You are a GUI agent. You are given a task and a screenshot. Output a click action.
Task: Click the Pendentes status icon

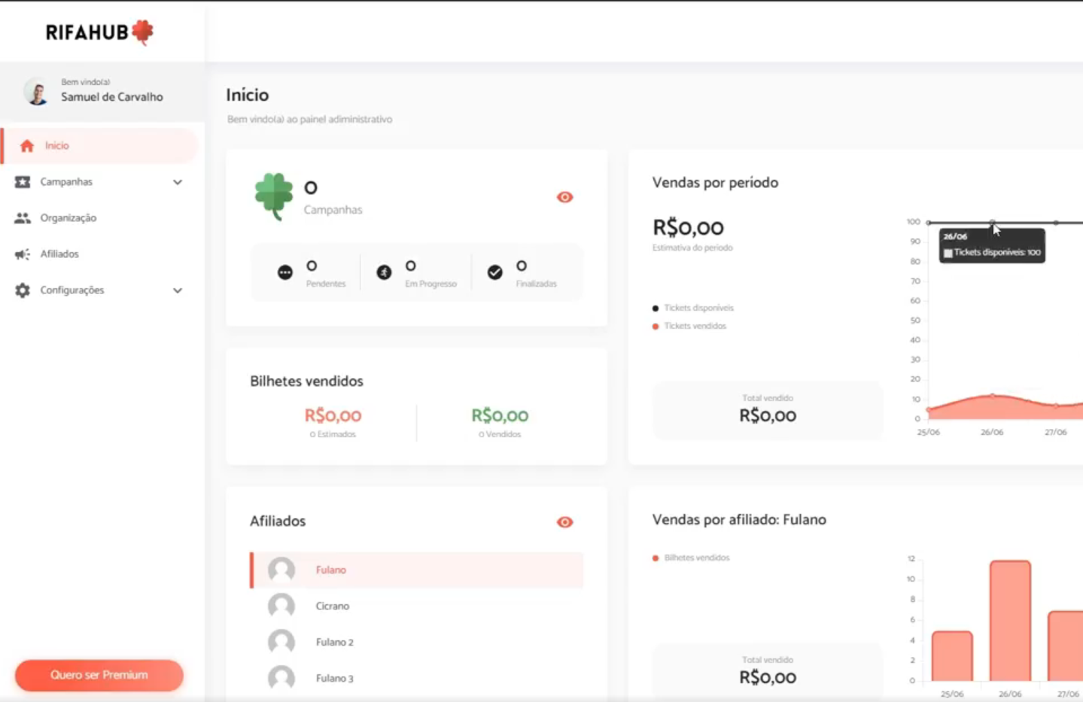[x=285, y=272]
